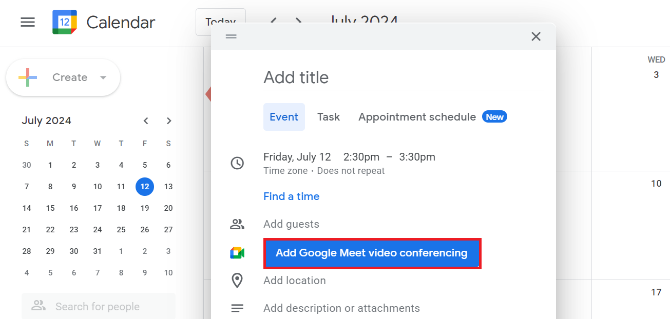Screen dimensions: 670x319
Task: Open the main hamburger menu
Action: 28,22
